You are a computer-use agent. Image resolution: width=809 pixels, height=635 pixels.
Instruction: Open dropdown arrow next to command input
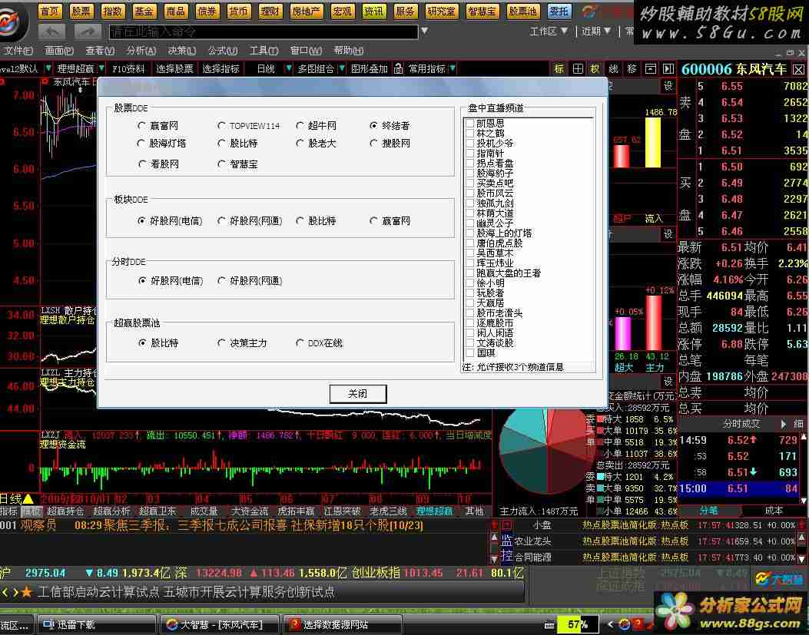[424, 31]
